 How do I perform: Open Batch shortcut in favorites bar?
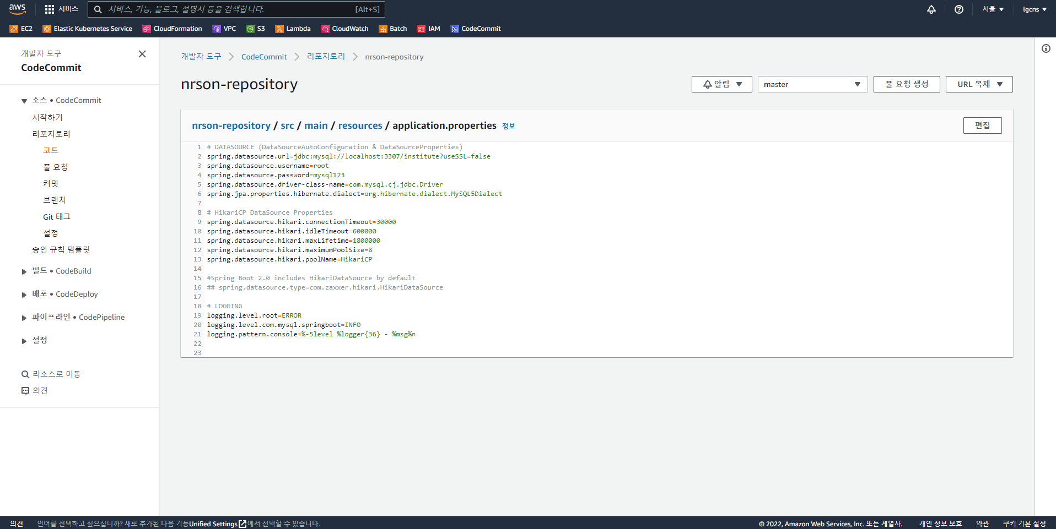click(393, 29)
